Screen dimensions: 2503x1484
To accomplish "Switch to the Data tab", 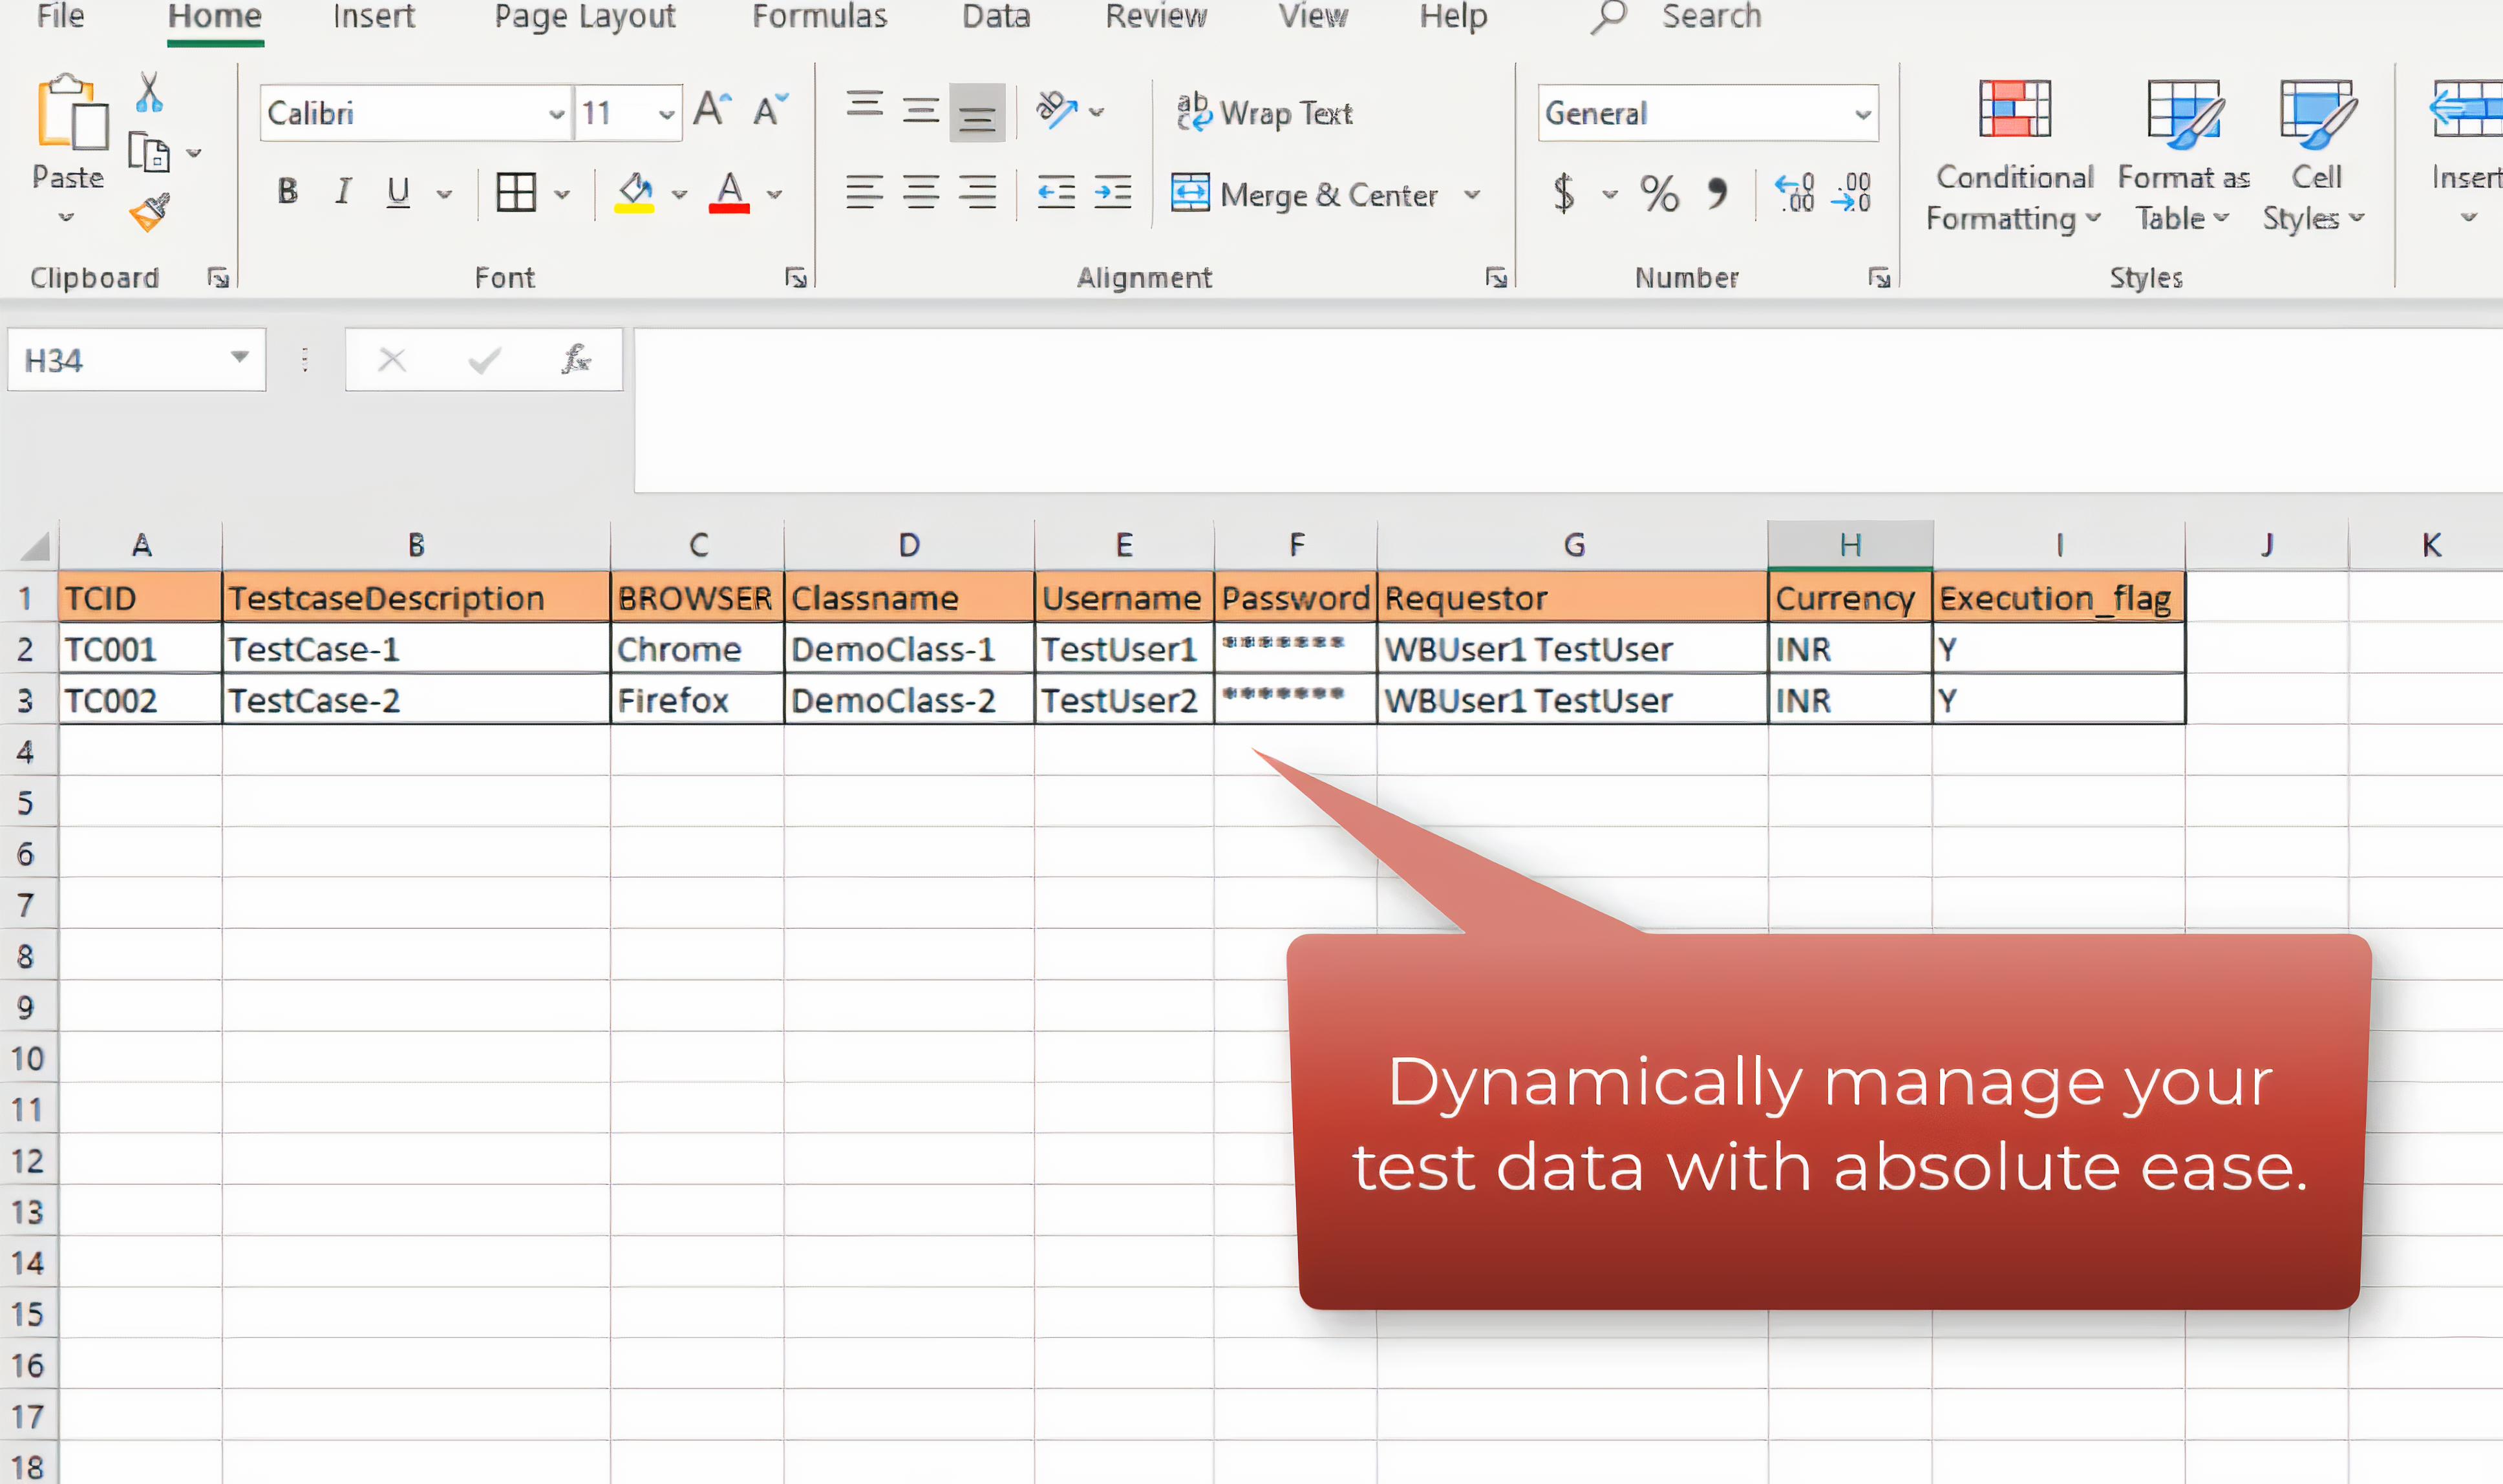I will pos(995,16).
